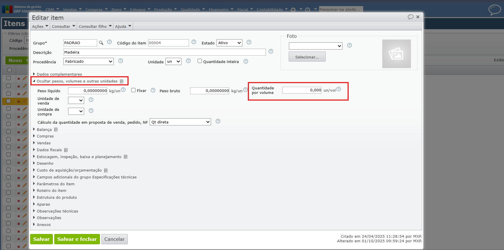Click note icon beside Ocultar pesos, volumes
Screen dimensions: 504x250
coord(121,81)
